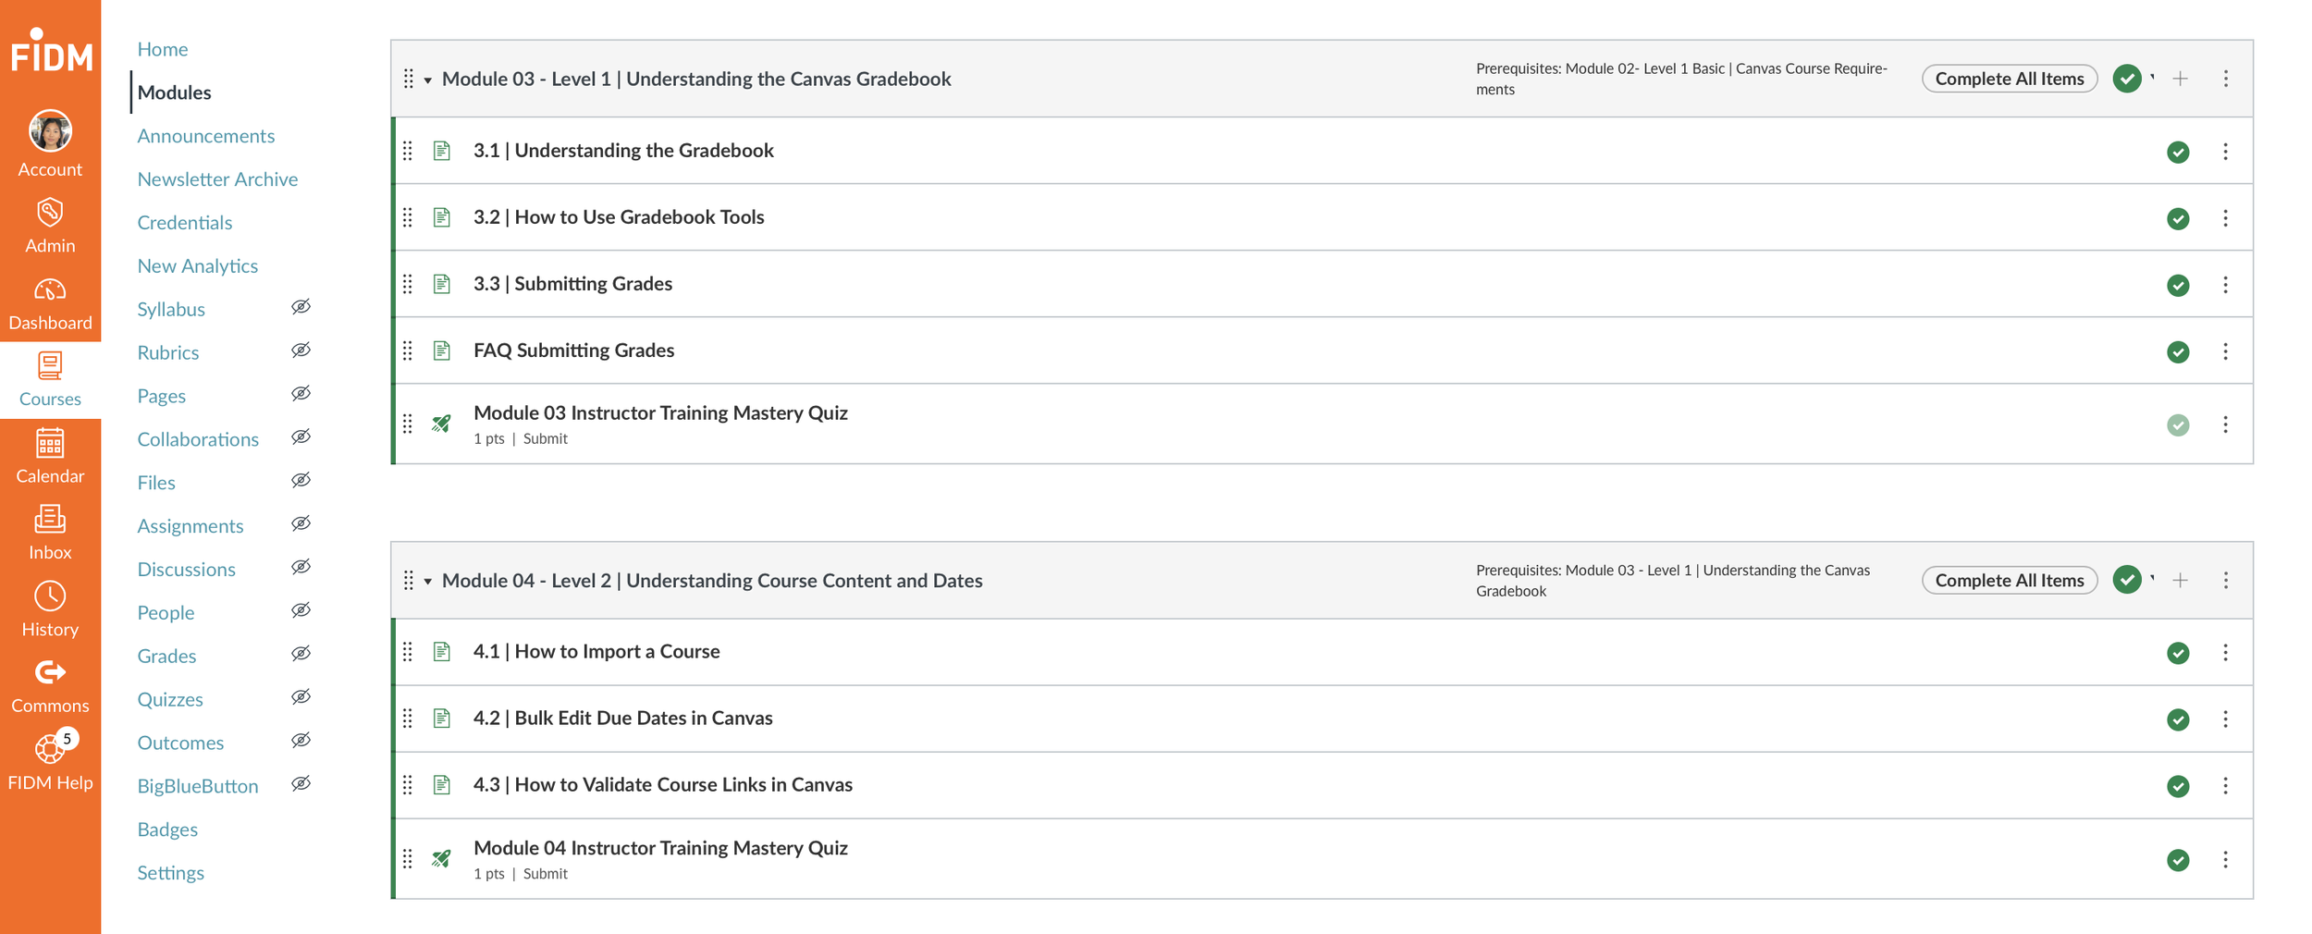The width and height of the screenshot is (2312, 934).
Task: Click the page icon for 4.2 Bulk Edit Due Dates
Action: (x=442, y=718)
